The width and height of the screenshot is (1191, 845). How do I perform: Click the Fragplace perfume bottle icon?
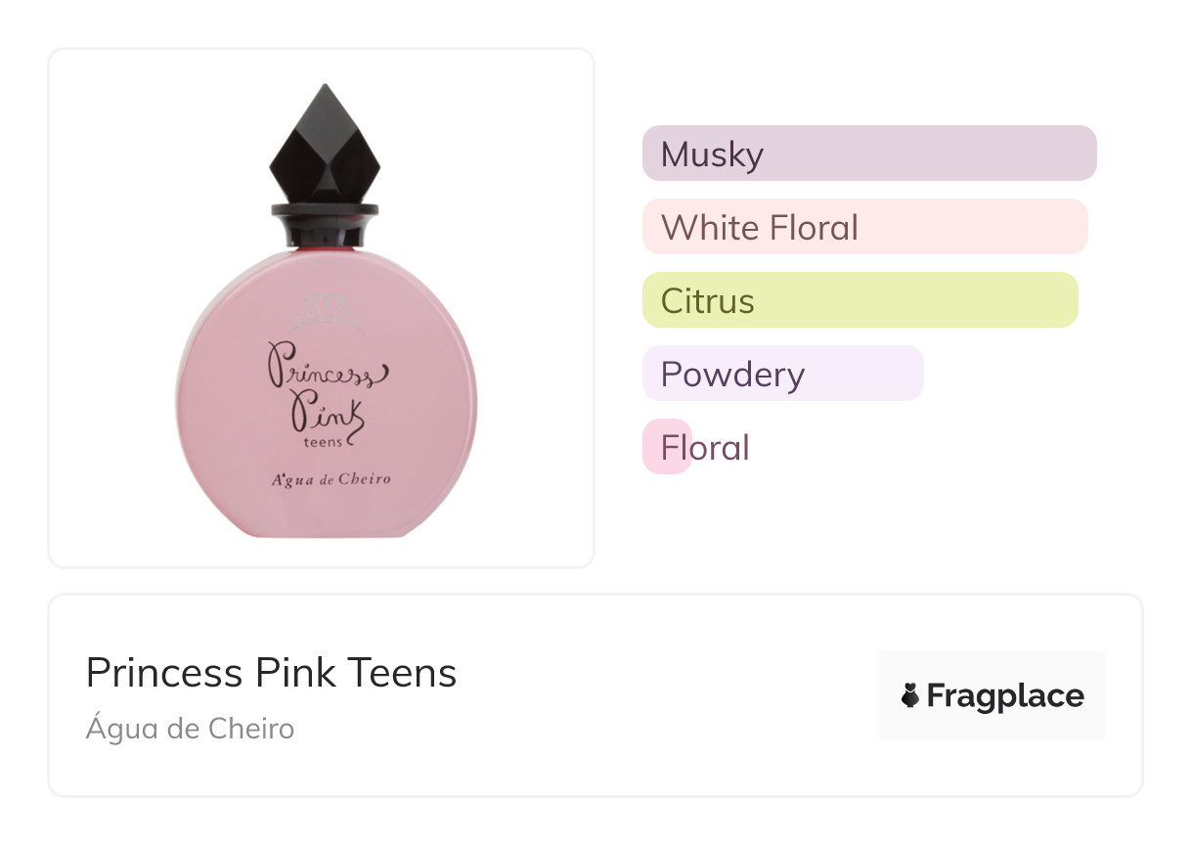click(910, 696)
